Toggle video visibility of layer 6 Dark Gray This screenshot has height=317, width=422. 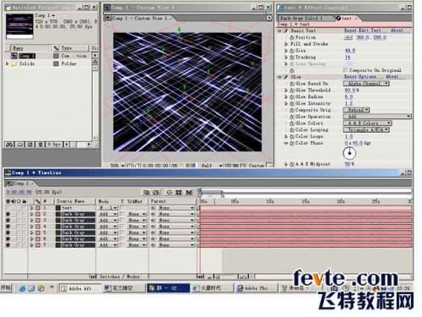8,239
